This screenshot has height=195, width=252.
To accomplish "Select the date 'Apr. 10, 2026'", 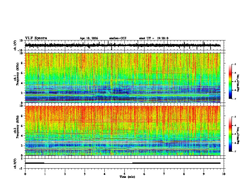I will (89, 38).
